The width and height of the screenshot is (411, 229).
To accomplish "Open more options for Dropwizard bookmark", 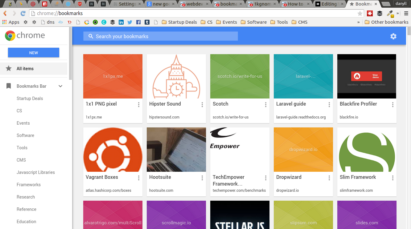I will pyautogui.click(x=329, y=178).
